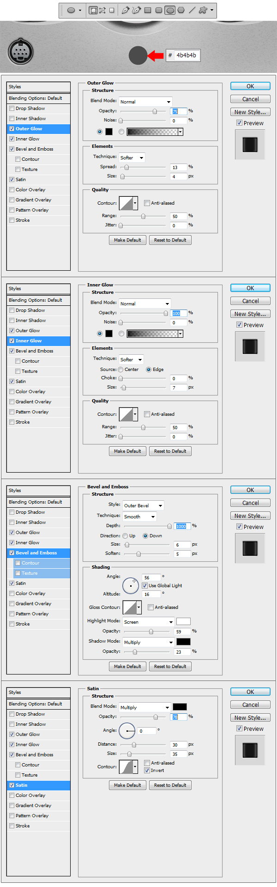Open the Outer Glow Blend Mode dropdown
Image resolution: width=277 pixels, height=887 pixels.
[x=145, y=102]
